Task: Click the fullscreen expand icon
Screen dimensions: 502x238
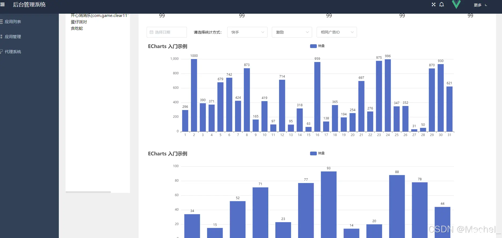Action: click(x=434, y=5)
